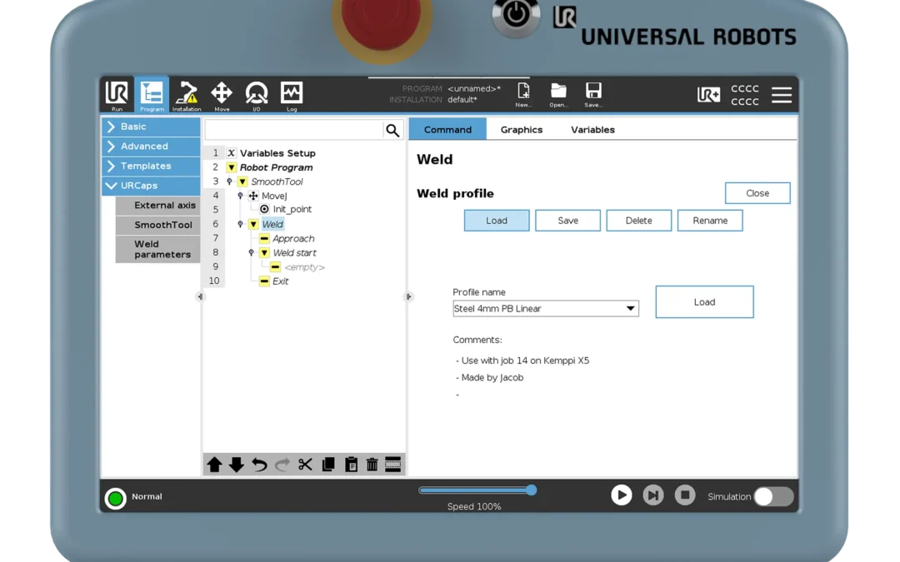
Task: Click the undo arrow icon
Action: [x=259, y=465]
